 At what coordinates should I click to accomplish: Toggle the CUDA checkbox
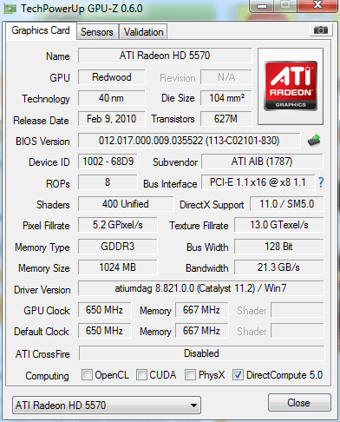[141, 374]
